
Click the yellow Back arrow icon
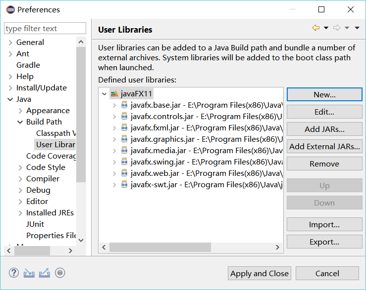pos(315,28)
